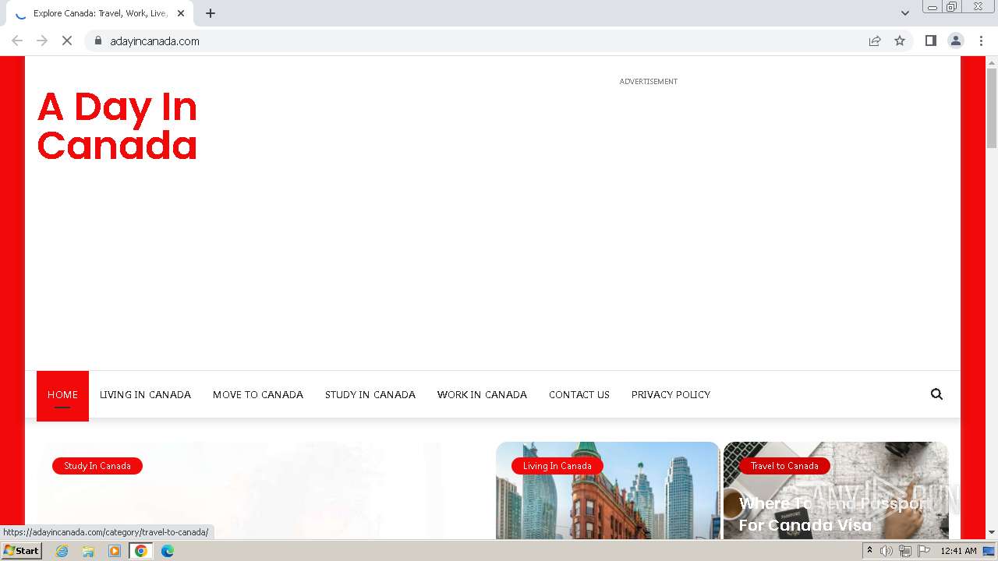
Task: Go forward with the arrow button
Action: pyautogui.click(x=42, y=41)
